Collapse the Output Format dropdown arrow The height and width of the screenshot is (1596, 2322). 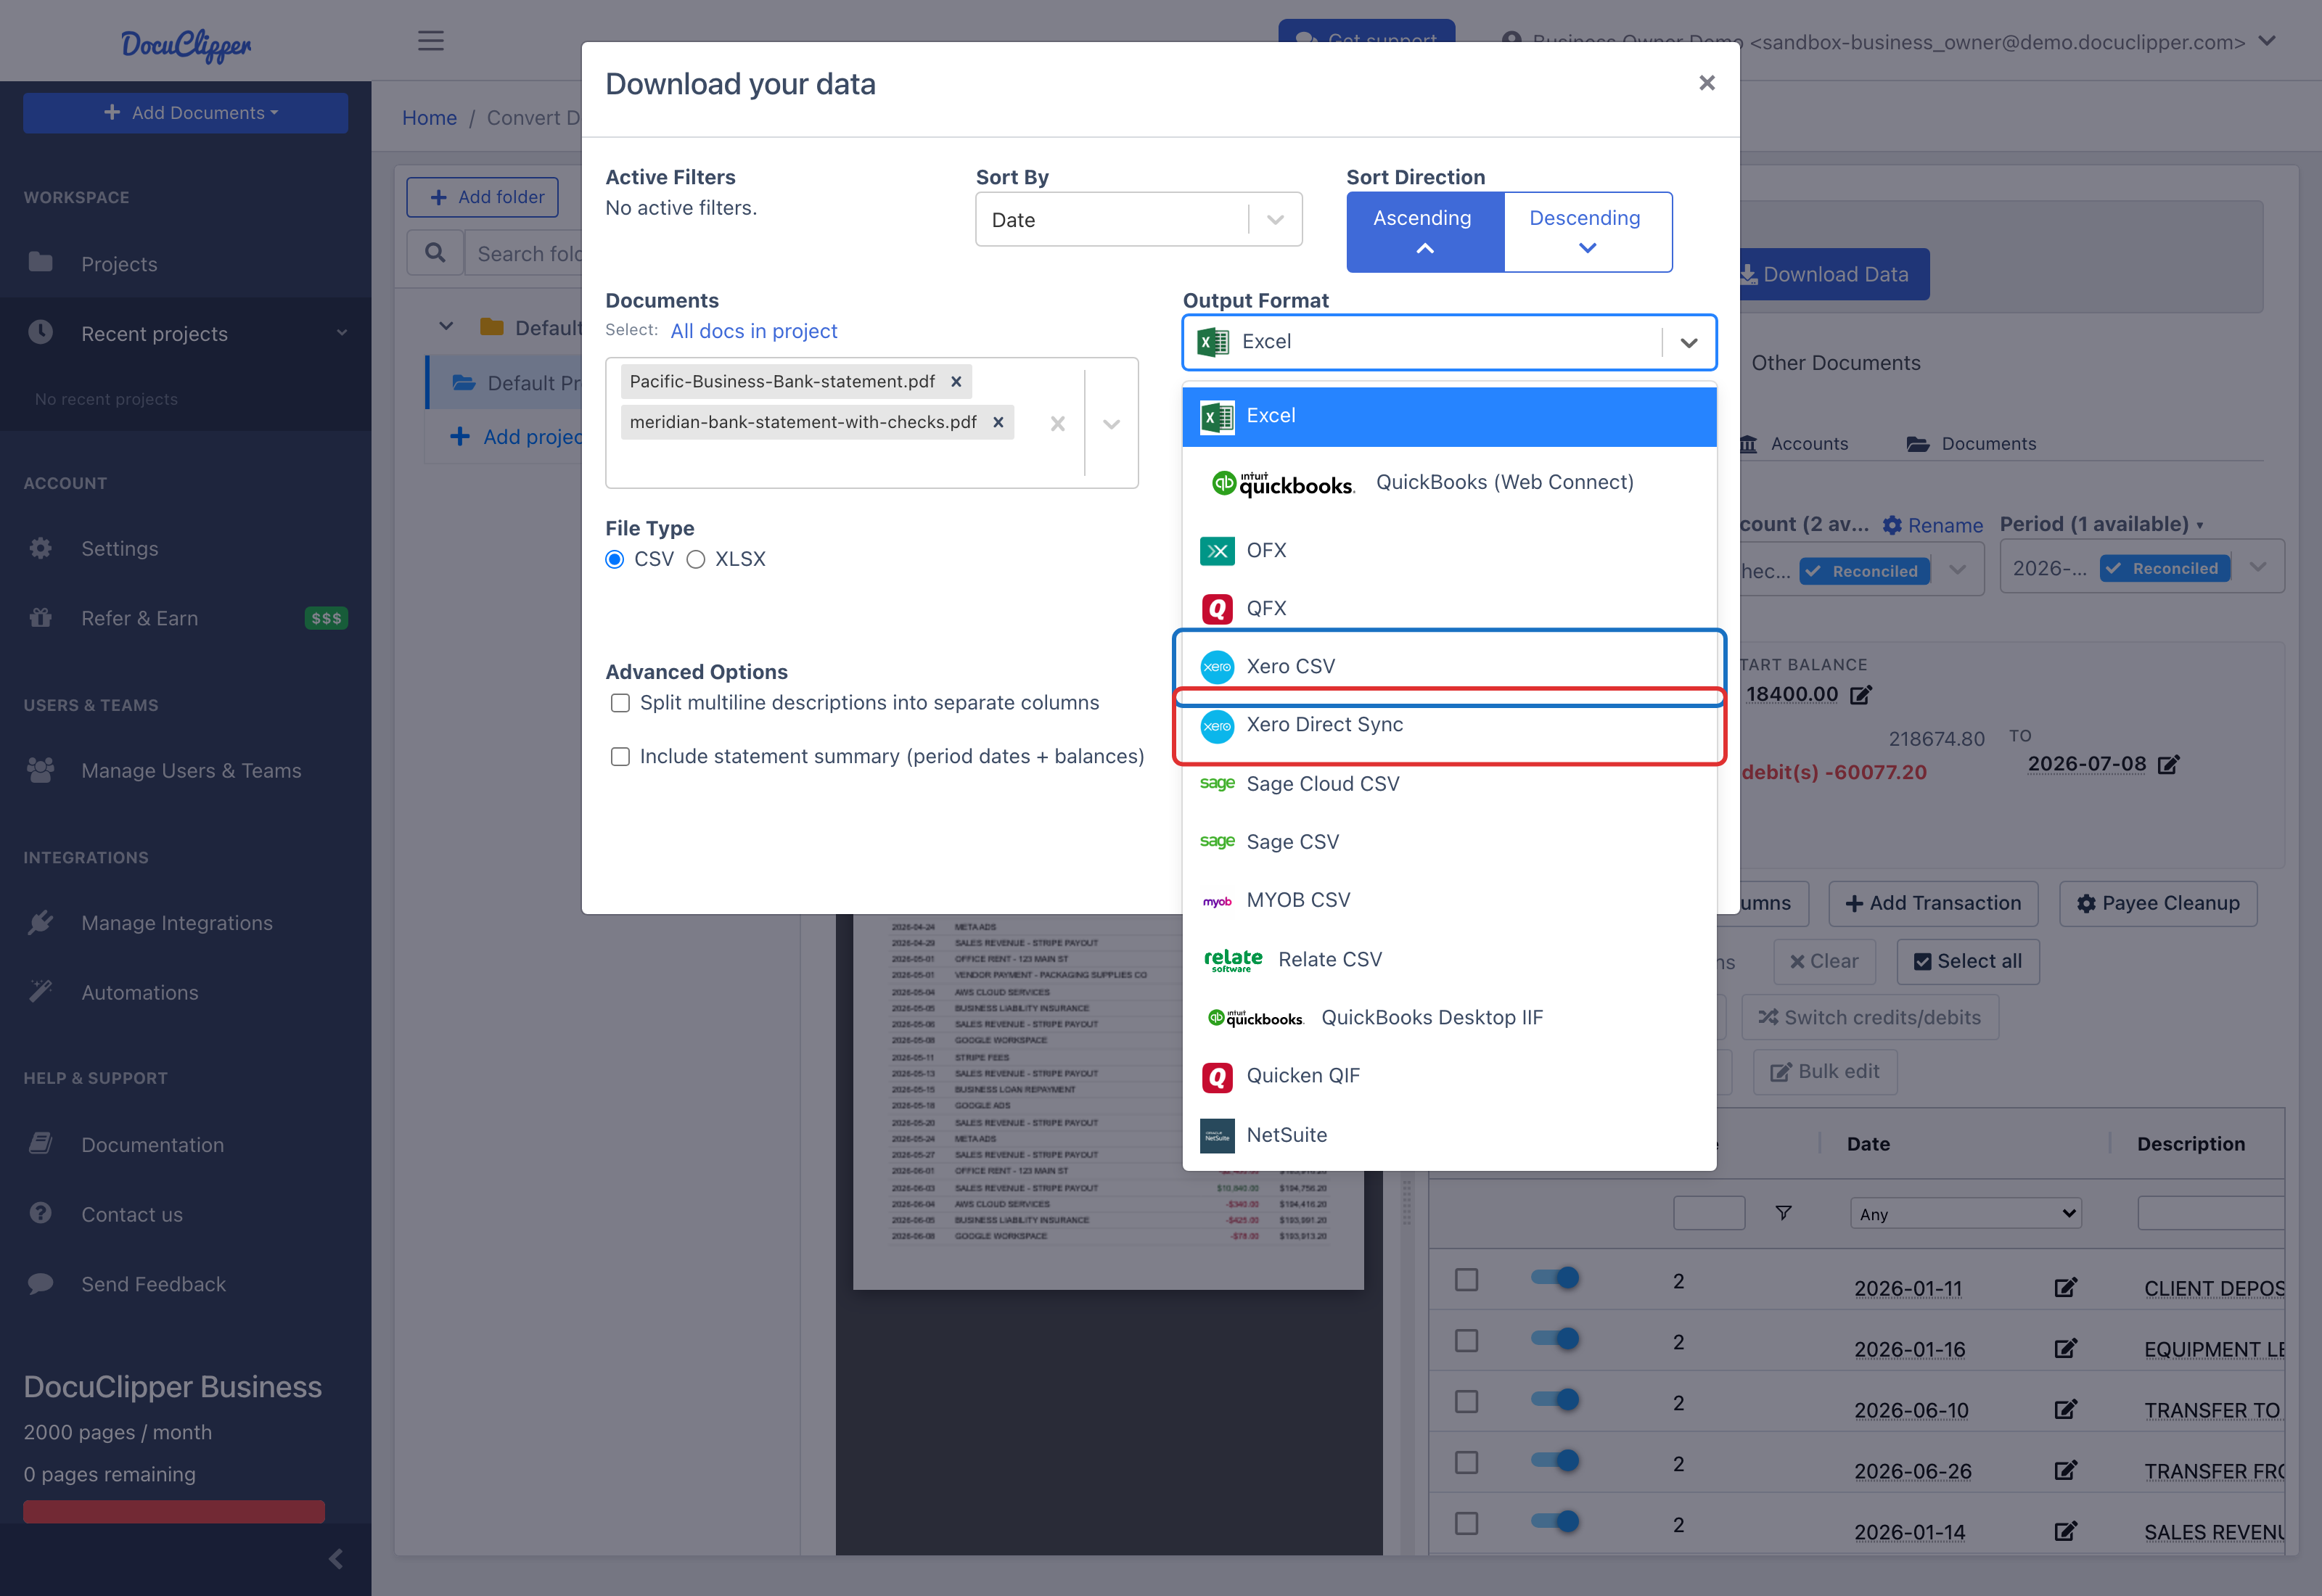pyautogui.click(x=1688, y=343)
